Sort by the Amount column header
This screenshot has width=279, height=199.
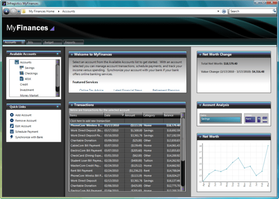pyautogui.click(x=133, y=115)
